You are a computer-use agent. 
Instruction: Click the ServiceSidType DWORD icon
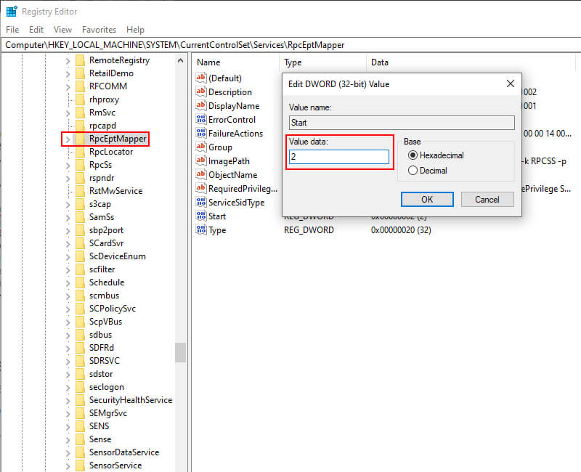(x=201, y=203)
